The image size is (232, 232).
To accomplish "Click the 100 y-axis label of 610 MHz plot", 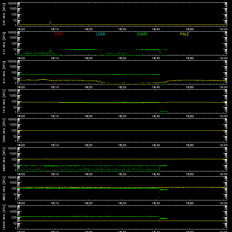I will pyautogui.click(x=14, y=72).
